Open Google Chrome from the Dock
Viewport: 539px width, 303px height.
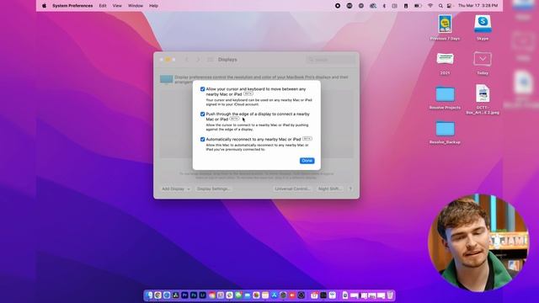tap(157, 295)
